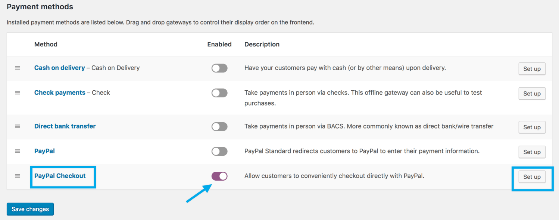Enable Direct bank transfer payments
This screenshot has width=559, height=220.
(219, 126)
